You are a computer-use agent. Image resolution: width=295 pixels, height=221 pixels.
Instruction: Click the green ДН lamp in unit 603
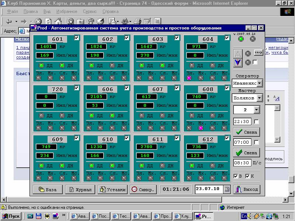click(x=162, y=66)
